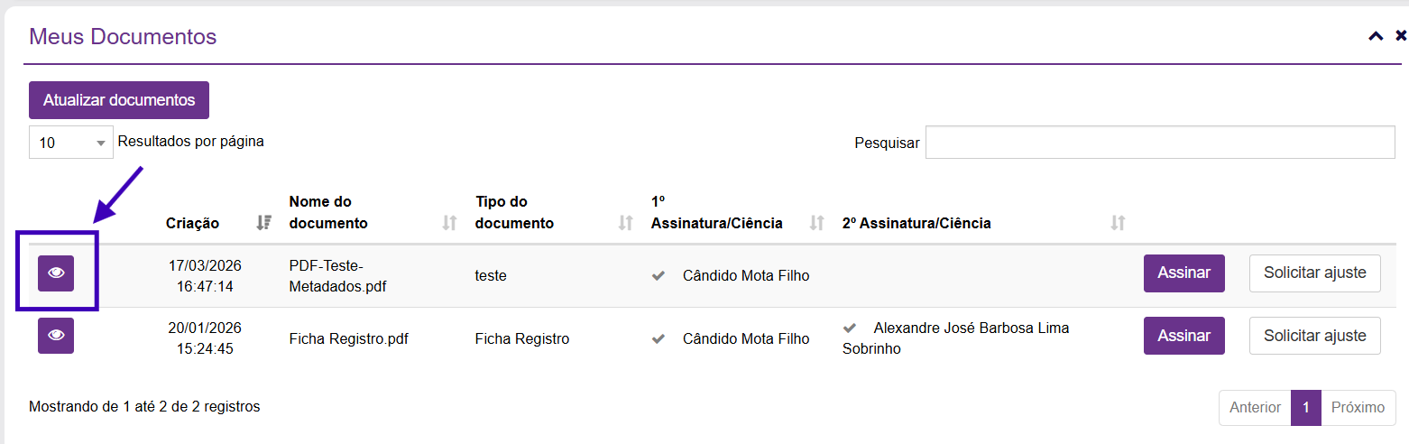Sign the Ficha Registro.pdf document
Viewport: 1409px width, 444px height.
(1183, 336)
